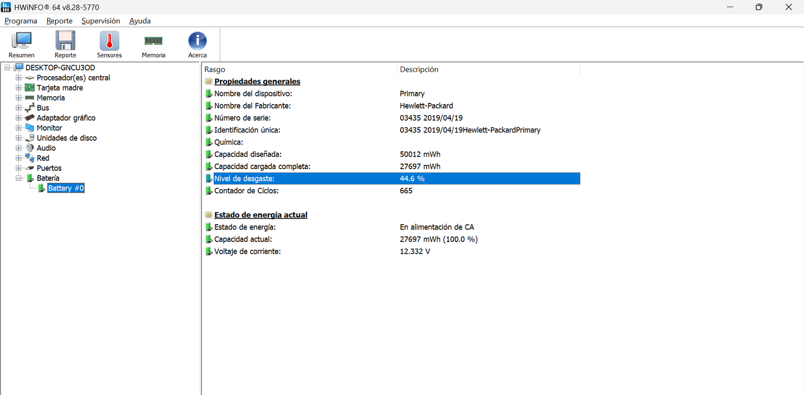Click the DESKTOP-GNCU3OD computer icon
This screenshot has width=804, height=395.
click(x=19, y=68)
